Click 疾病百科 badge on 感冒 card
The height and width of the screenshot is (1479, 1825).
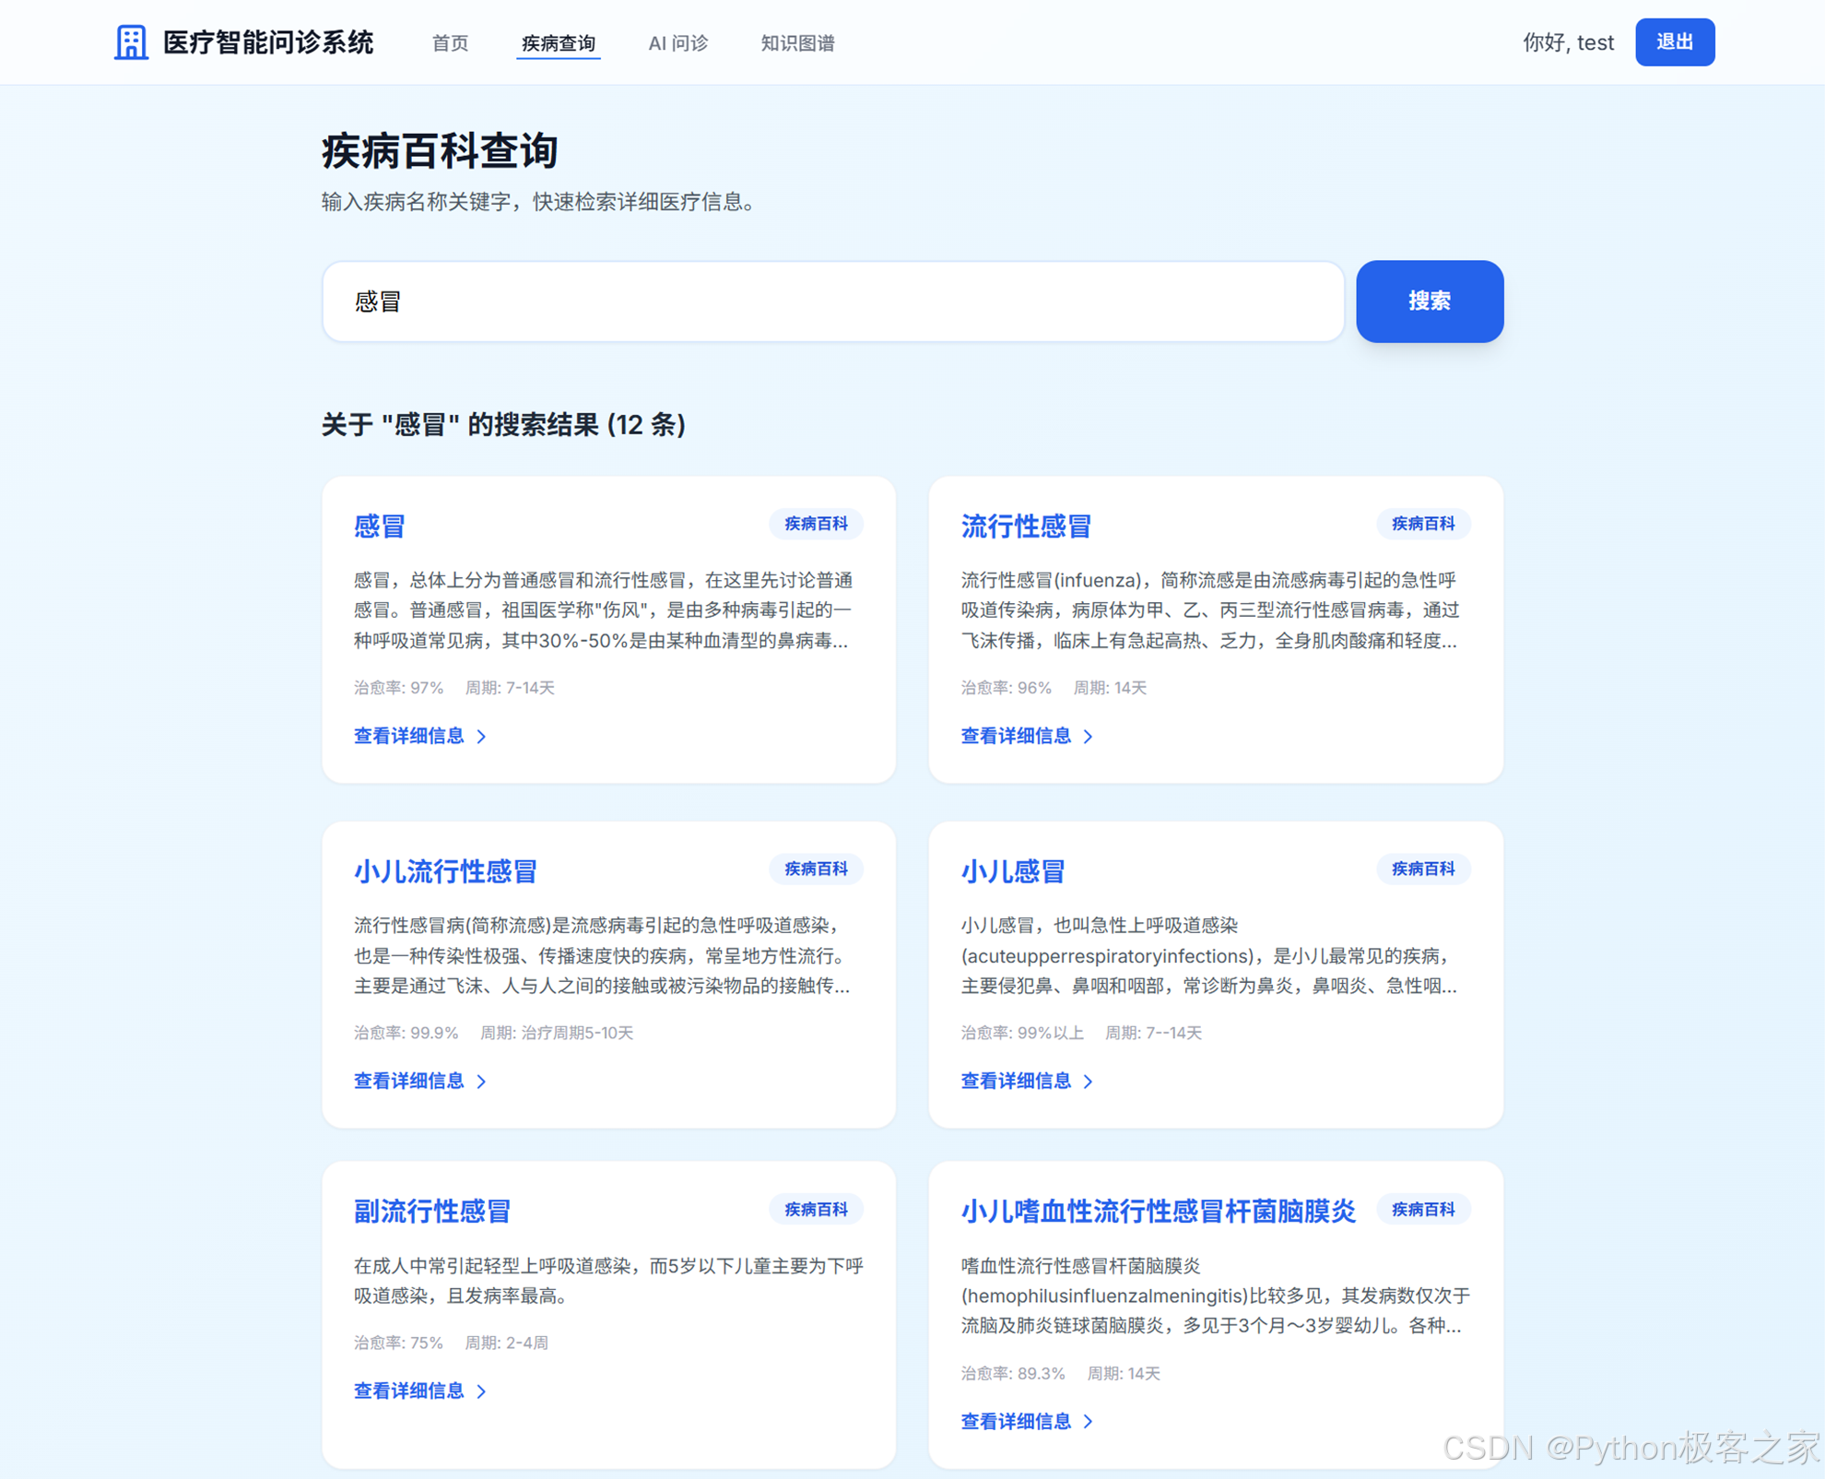815,524
